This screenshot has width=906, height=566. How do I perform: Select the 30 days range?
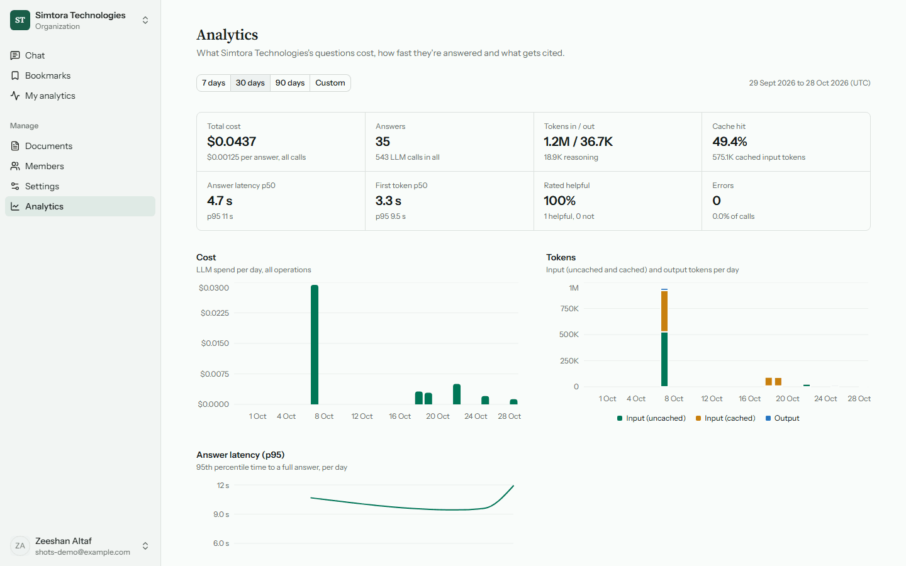pyautogui.click(x=250, y=83)
